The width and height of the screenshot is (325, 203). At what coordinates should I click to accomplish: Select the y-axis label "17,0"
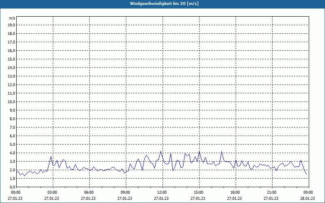[x=12, y=42]
